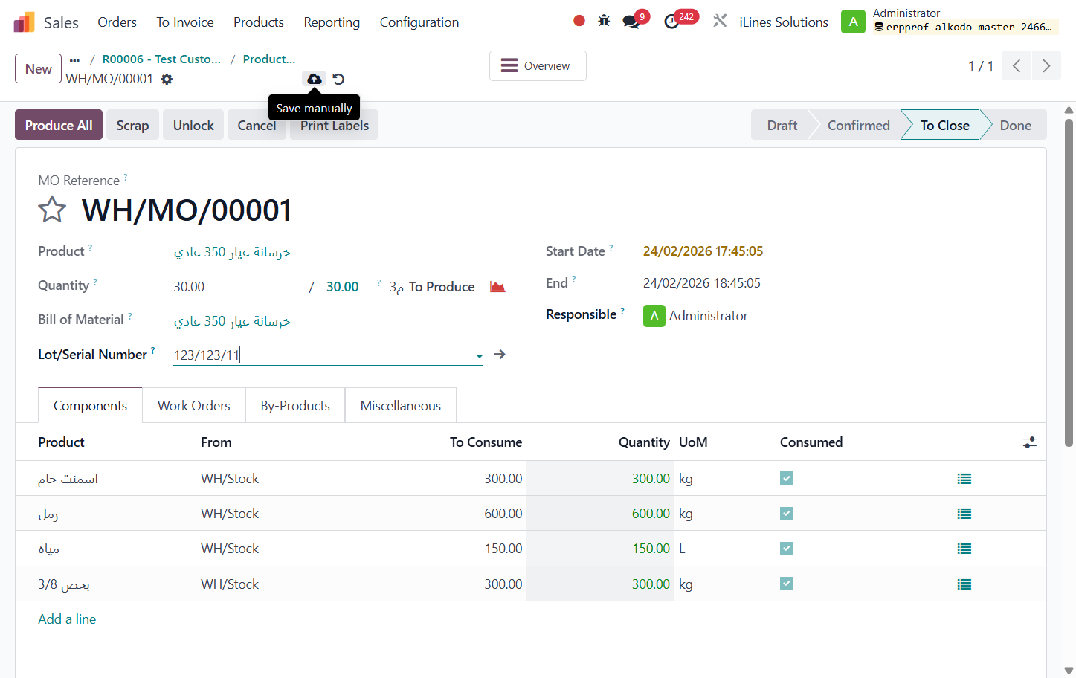Screen dimensions: 1076x678
Task: Open the Reporting menu
Action: (332, 22)
